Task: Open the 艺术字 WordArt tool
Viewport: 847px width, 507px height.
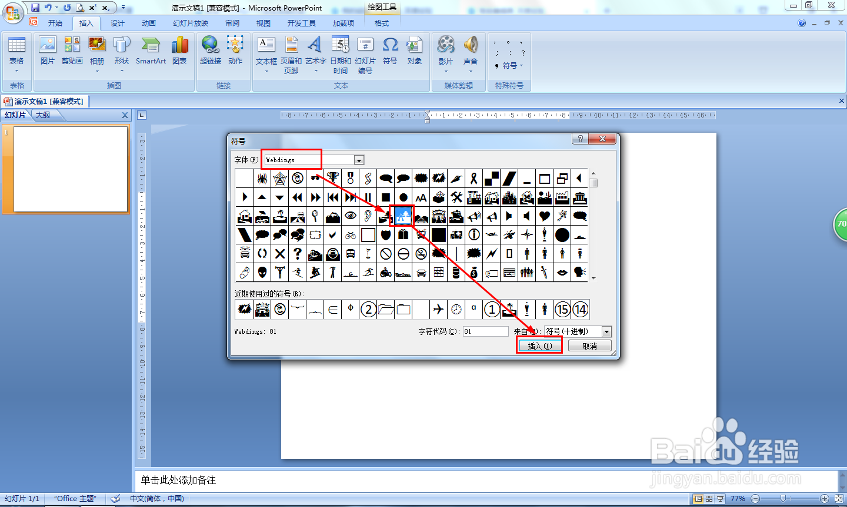Action: pos(315,54)
